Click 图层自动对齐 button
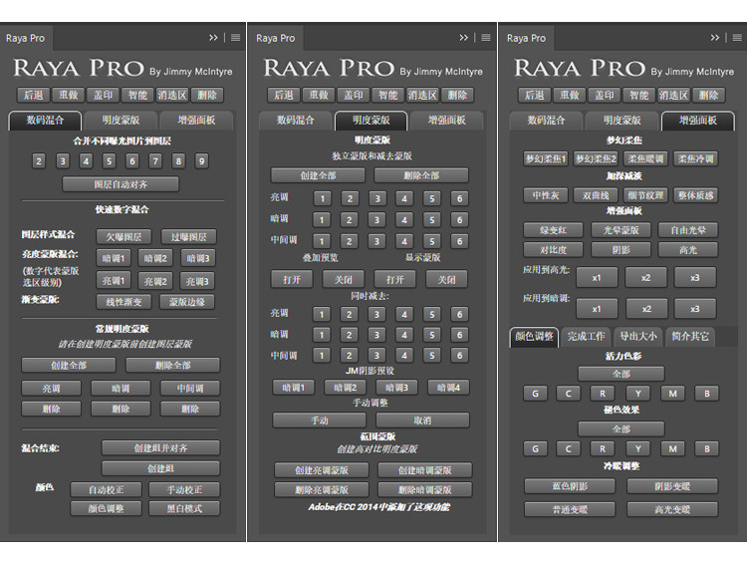The height and width of the screenshot is (561, 747). coord(121,184)
